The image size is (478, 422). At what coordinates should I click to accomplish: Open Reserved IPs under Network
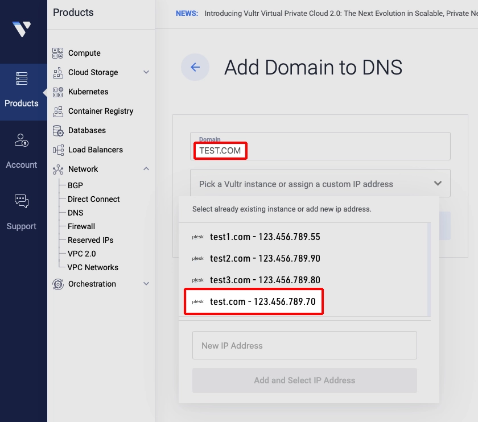click(x=90, y=240)
